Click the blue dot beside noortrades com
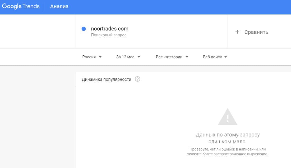Screen dimensions: 291x168 (x=84, y=29)
